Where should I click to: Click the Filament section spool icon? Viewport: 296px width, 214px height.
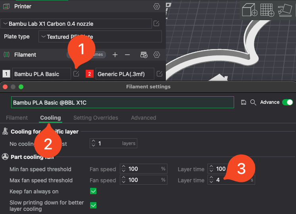[6, 55]
